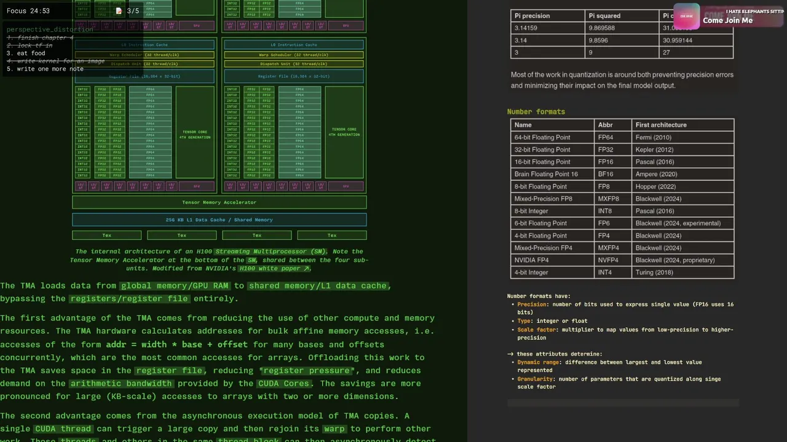This screenshot has width=787, height=442.
Task: Select the crossed-out 'finish chapter 4' task
Action: pos(40,37)
